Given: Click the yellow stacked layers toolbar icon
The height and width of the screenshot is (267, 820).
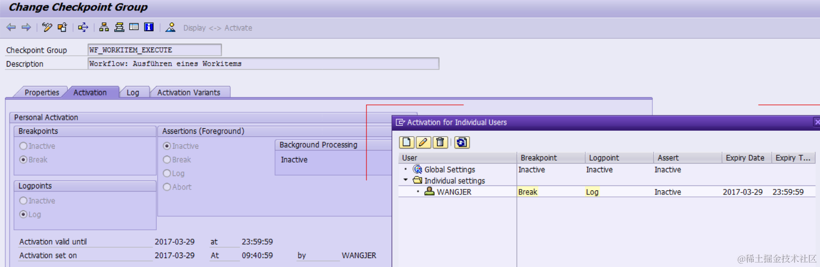Looking at the screenshot, I should tap(119, 27).
